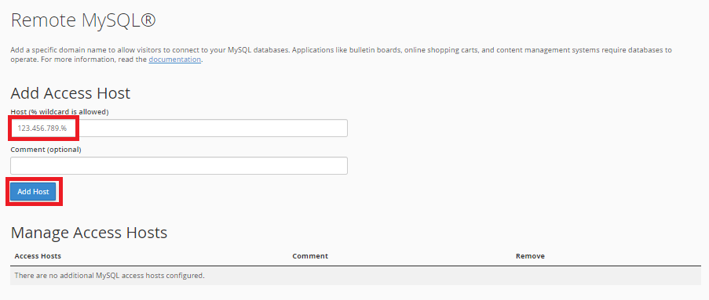The image size is (709, 300).
Task: Click the Add Access Host heading
Action: [70, 93]
